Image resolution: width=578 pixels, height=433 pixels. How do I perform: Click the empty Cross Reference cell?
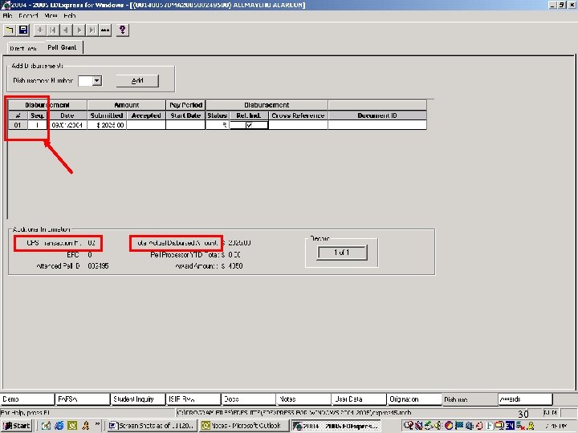pyautogui.click(x=298, y=125)
